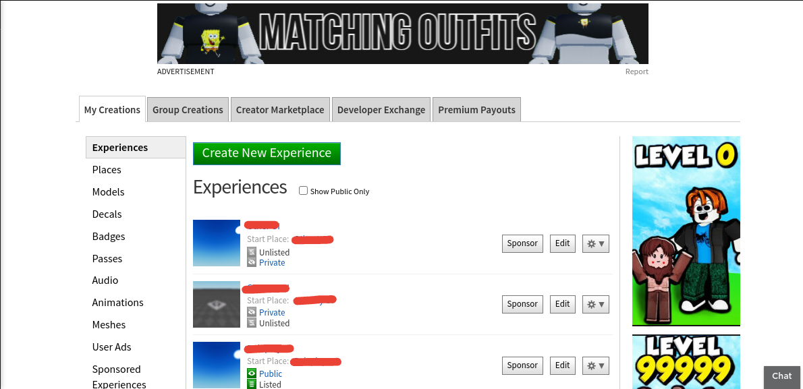Image resolution: width=803 pixels, height=389 pixels.
Task: Sponsor the Public Listed experience
Action: [x=522, y=365]
